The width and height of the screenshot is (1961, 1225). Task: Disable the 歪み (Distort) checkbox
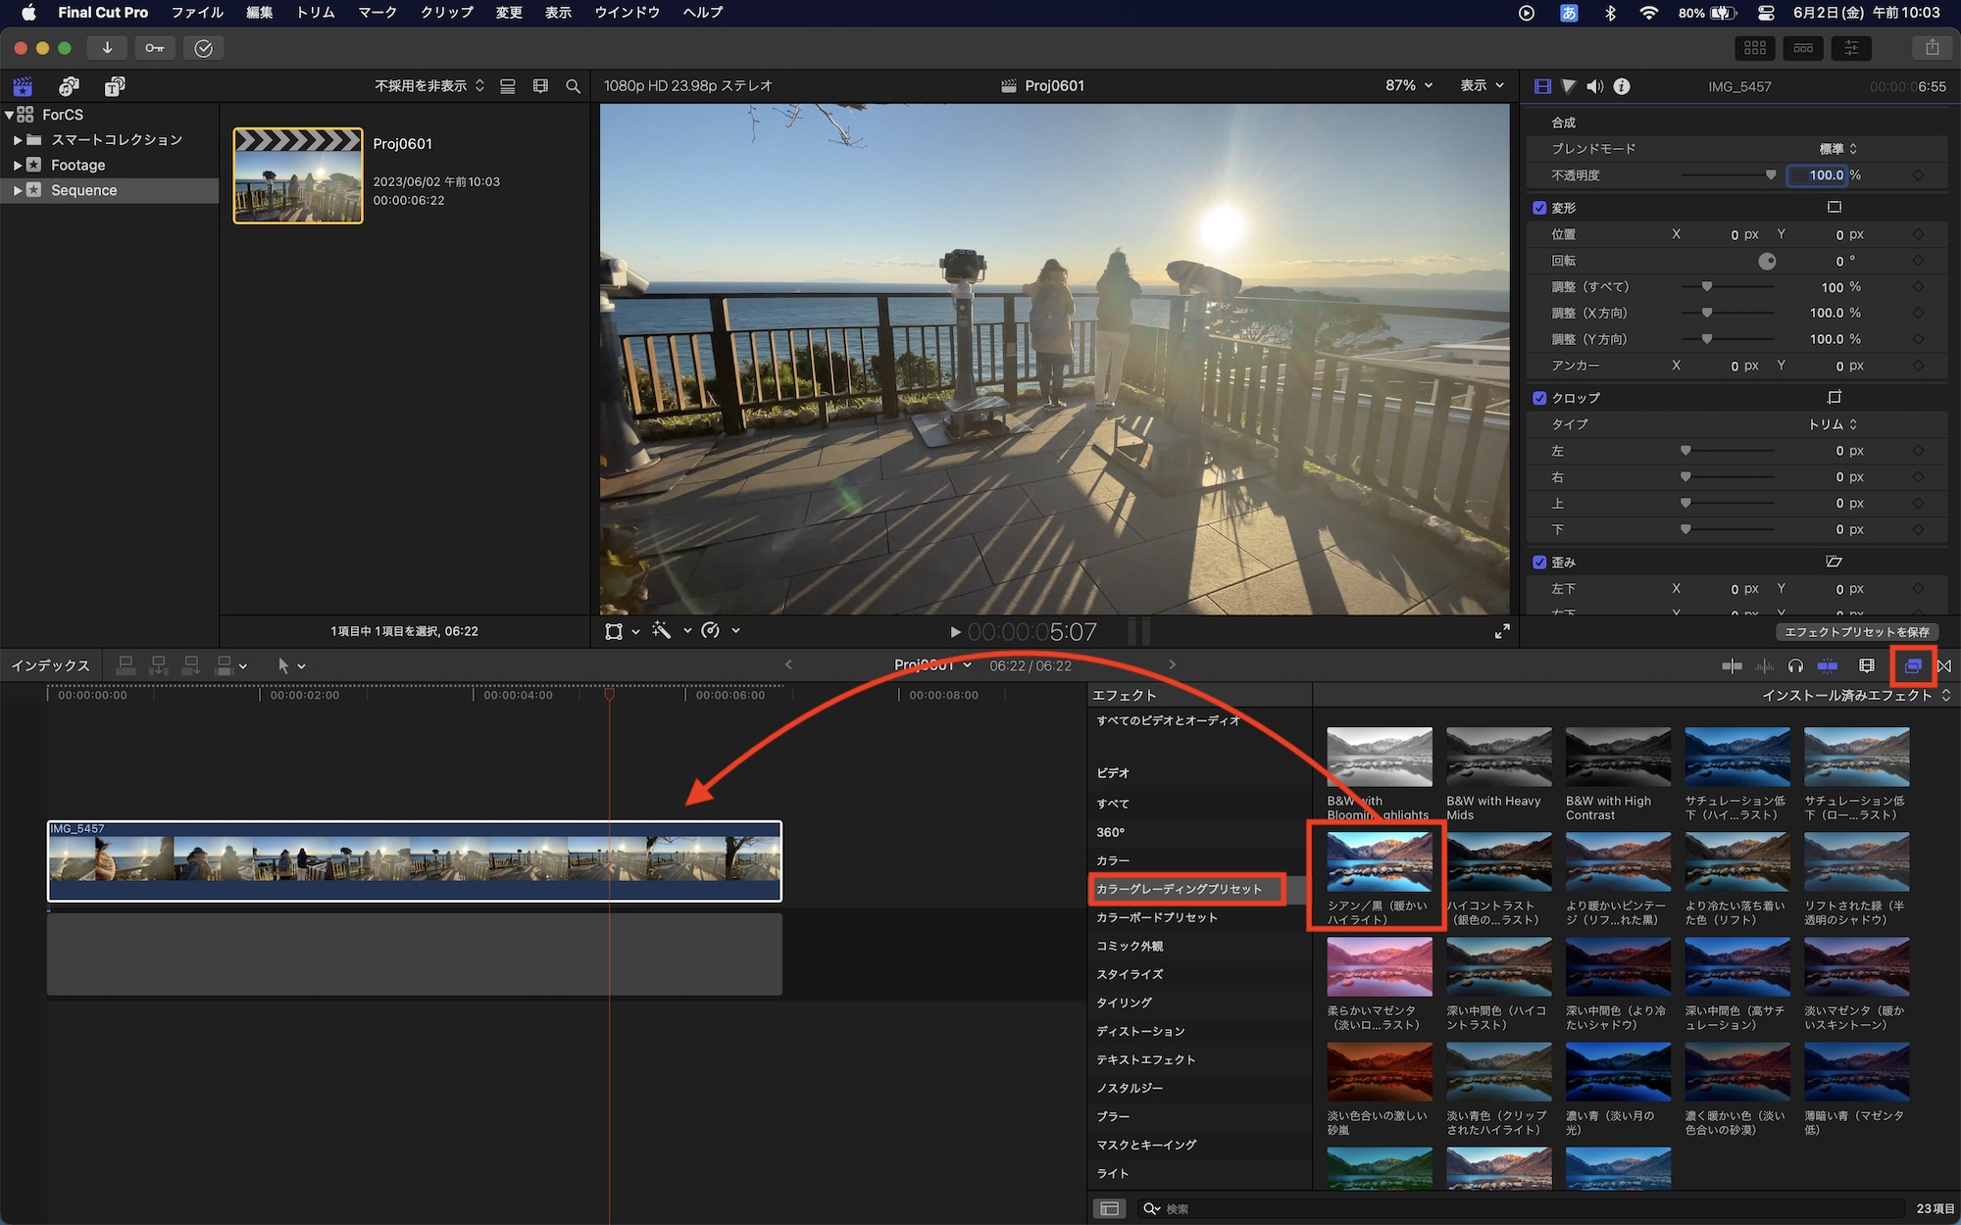(1539, 563)
